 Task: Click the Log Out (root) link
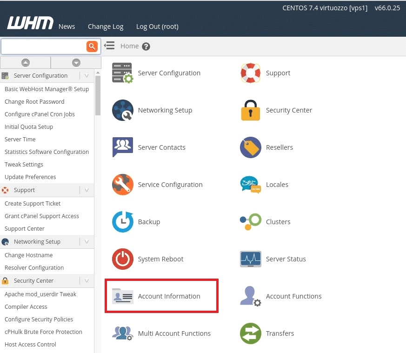tap(157, 27)
